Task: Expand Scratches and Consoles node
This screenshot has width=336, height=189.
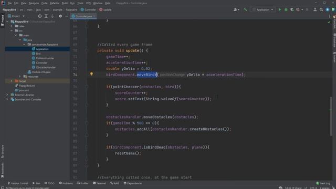Action: coord(7,99)
